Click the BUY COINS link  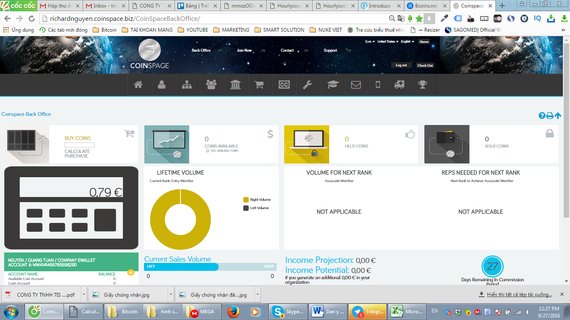[78, 138]
